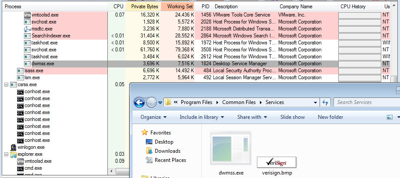Sort by Private Bytes column header
Viewport: 400px width, 178px height.
click(x=143, y=7)
